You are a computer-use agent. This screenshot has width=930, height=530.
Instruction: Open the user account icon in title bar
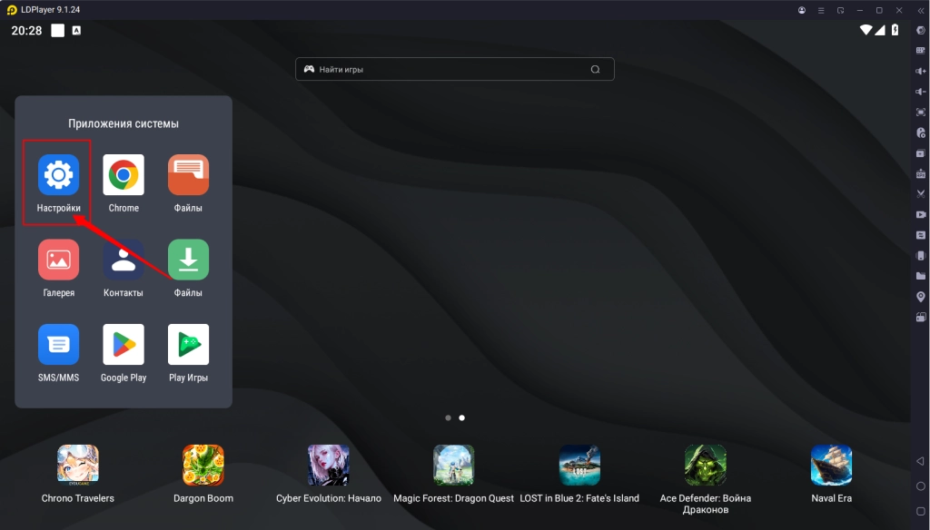(802, 10)
